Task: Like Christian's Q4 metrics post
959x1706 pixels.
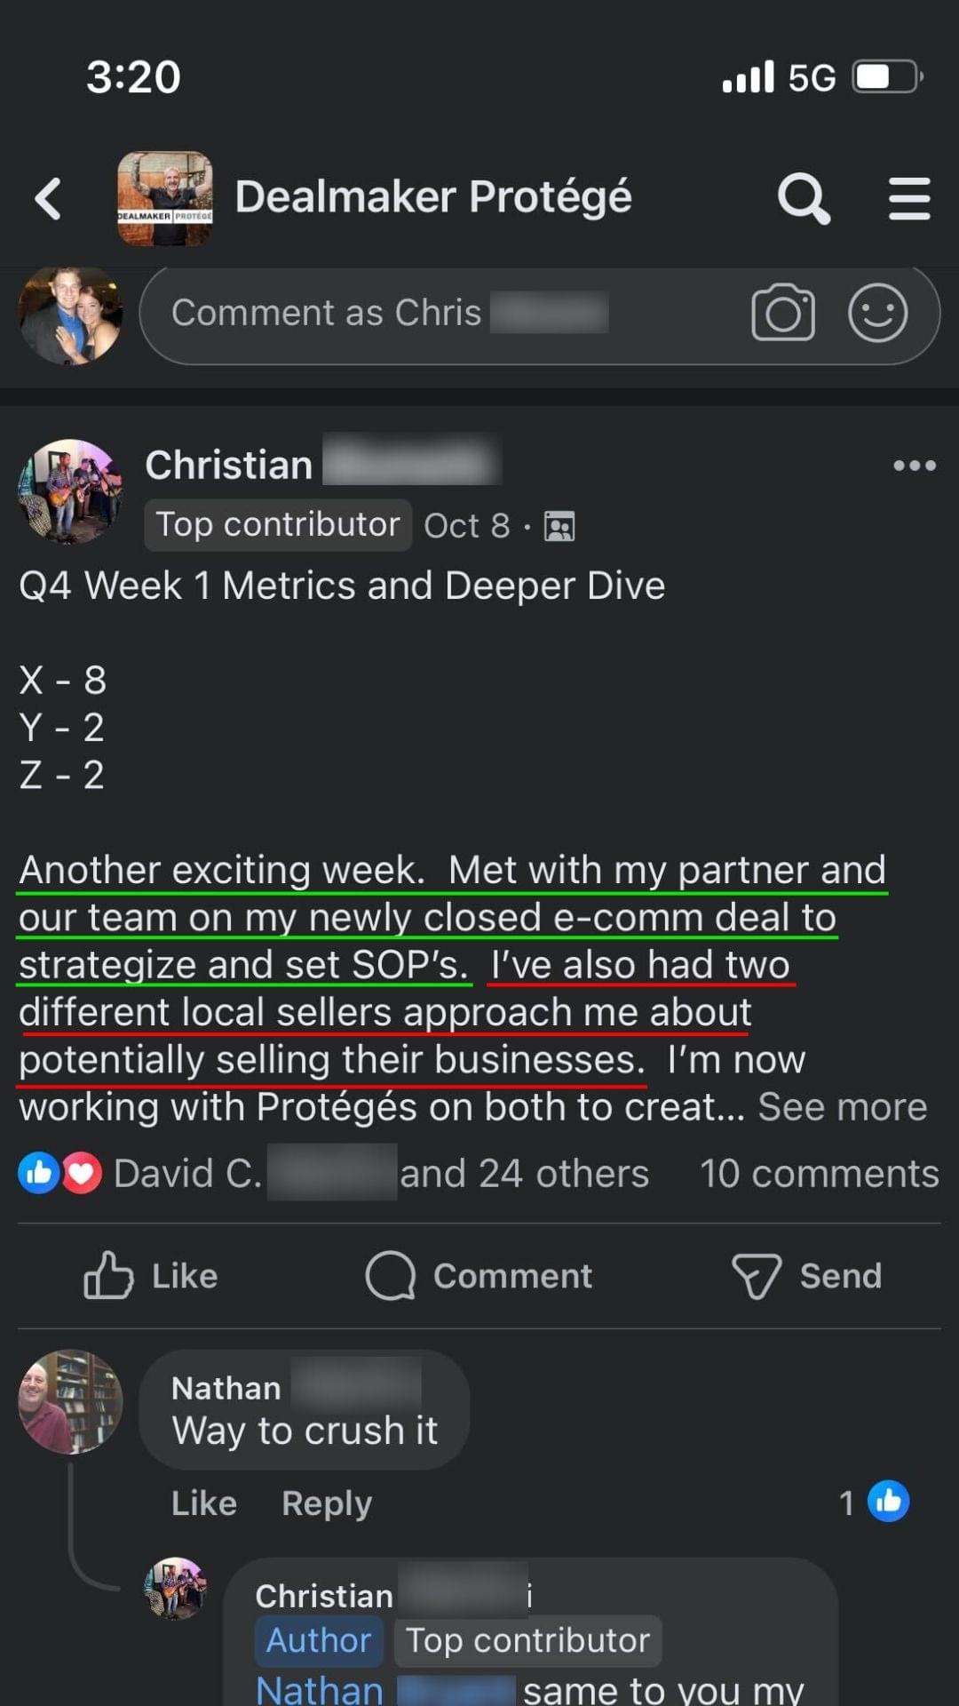Action: click(x=151, y=1276)
